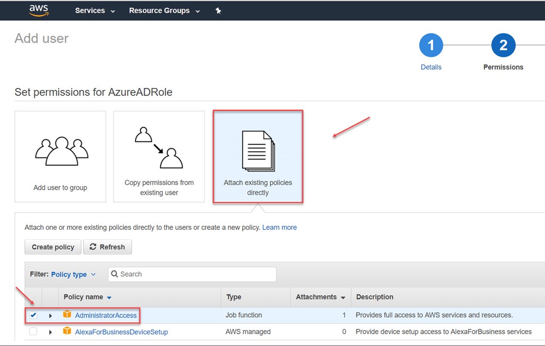
Task: Click the Add user to group people icon
Action: (x=62, y=151)
